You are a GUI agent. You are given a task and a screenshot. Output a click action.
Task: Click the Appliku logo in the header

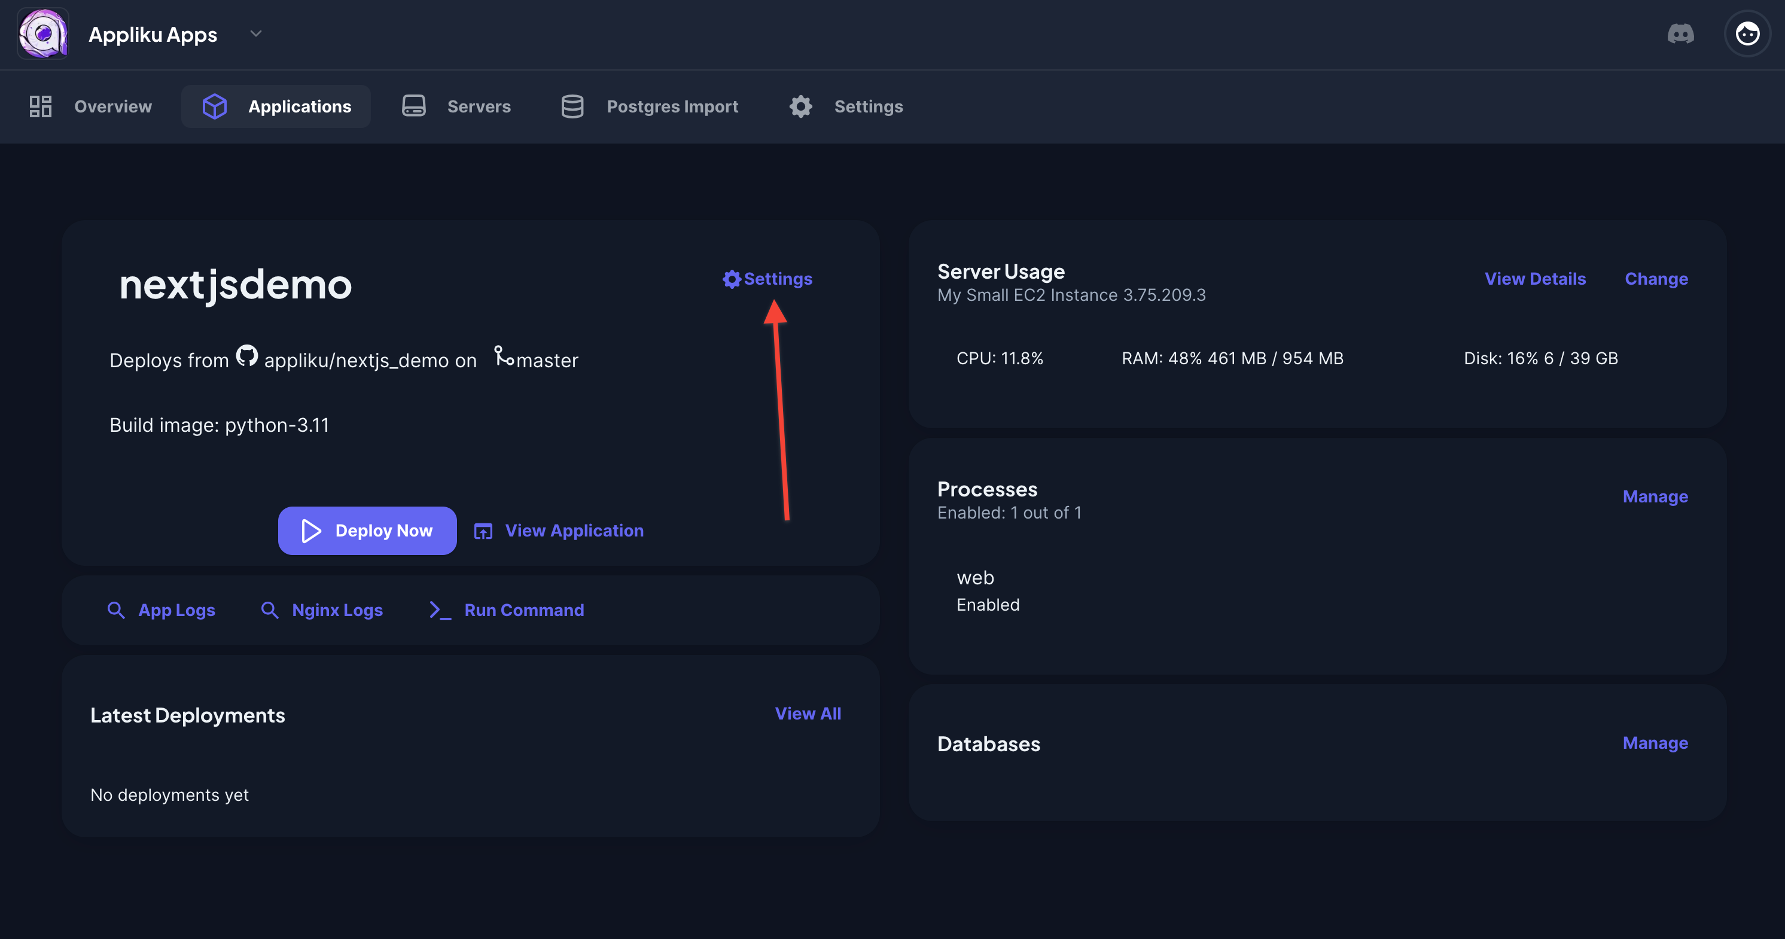click(43, 33)
